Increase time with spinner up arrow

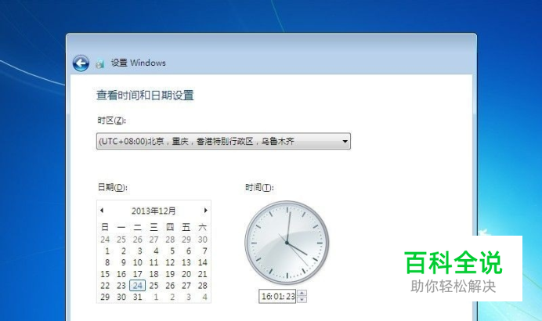point(302,293)
